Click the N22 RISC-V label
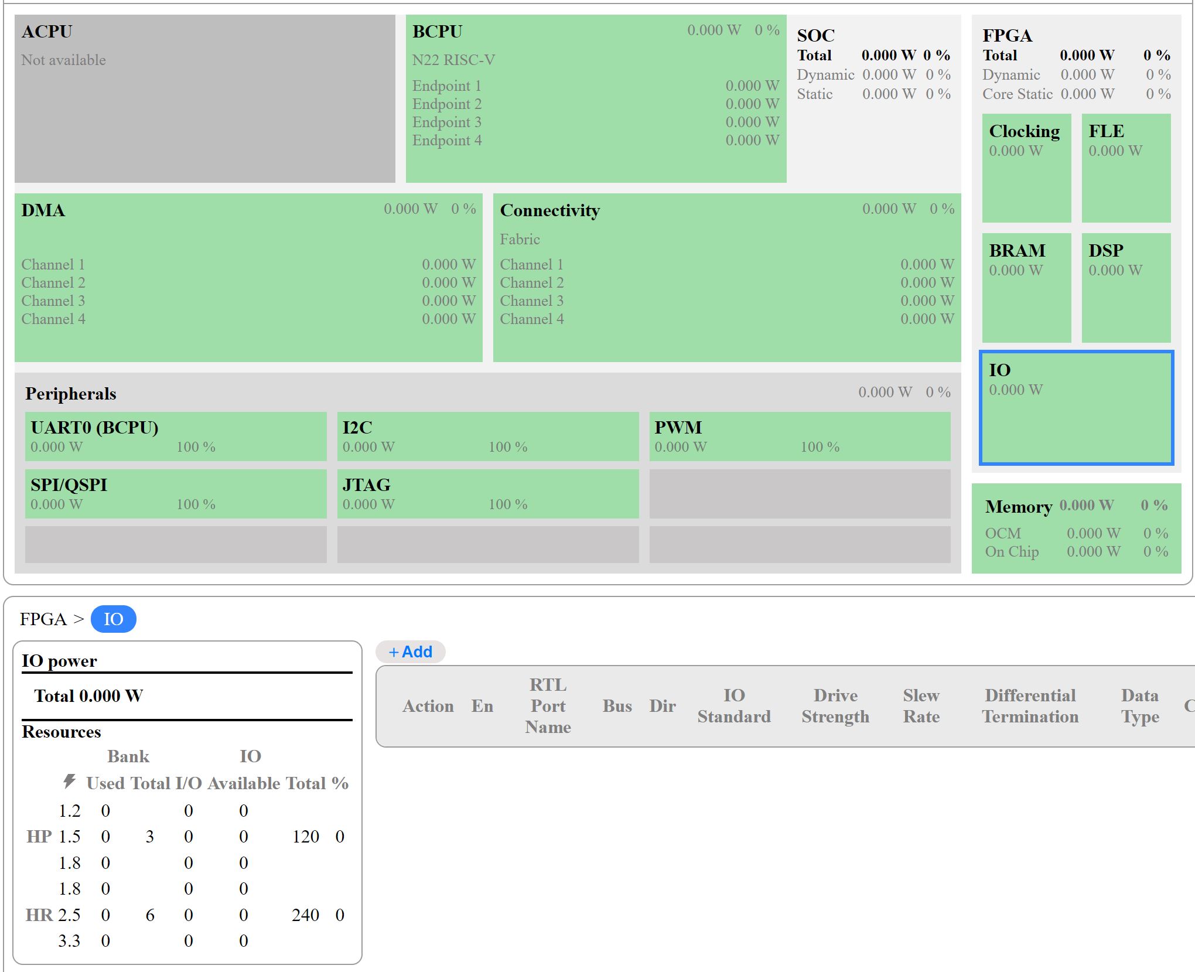Viewport: 1195px width, 972px height. coord(453,60)
